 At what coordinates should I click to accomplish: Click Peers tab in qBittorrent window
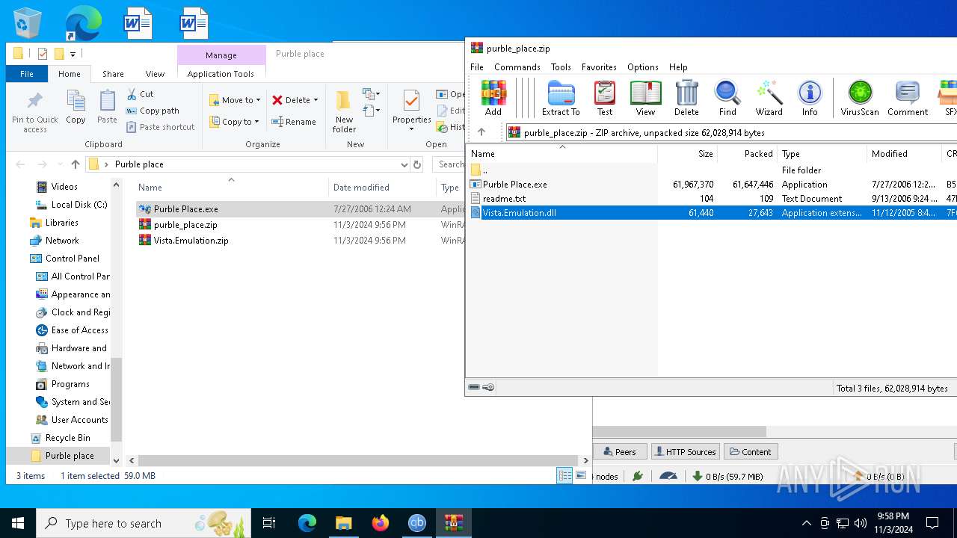click(x=619, y=451)
